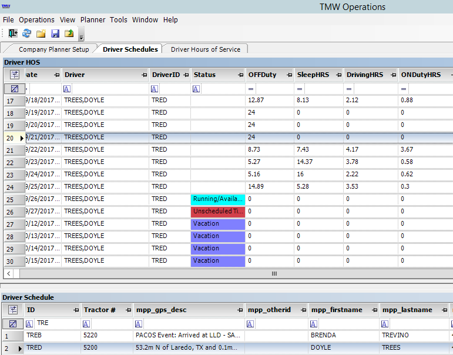Pin the mpp_gps_desc column

[240, 310]
